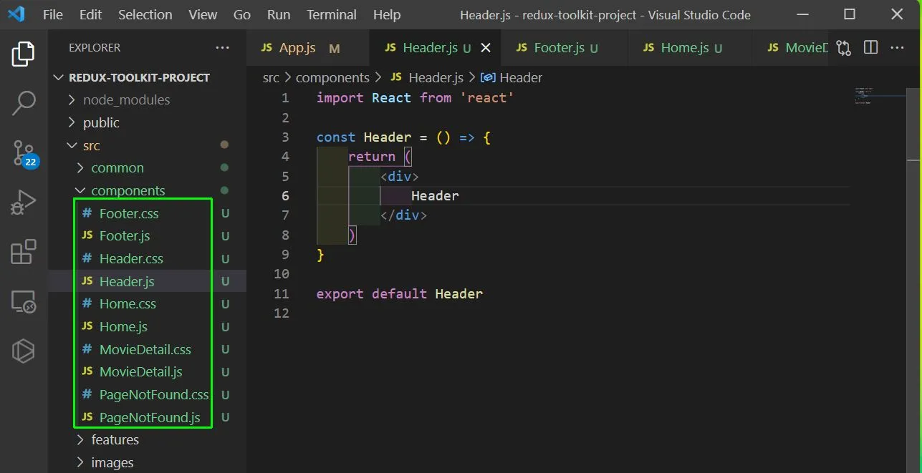Maximize the VS Code window
Image resolution: width=922 pixels, height=473 pixels.
850,14
